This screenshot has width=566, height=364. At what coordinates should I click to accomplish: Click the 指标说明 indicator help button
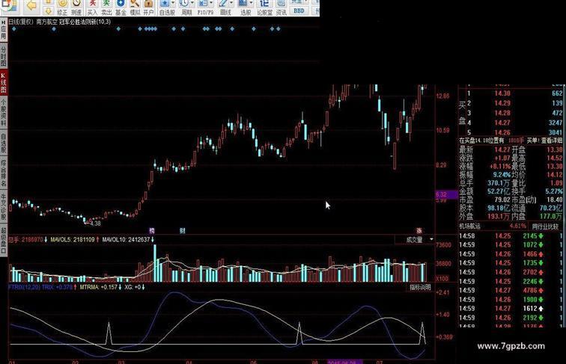tap(420, 287)
